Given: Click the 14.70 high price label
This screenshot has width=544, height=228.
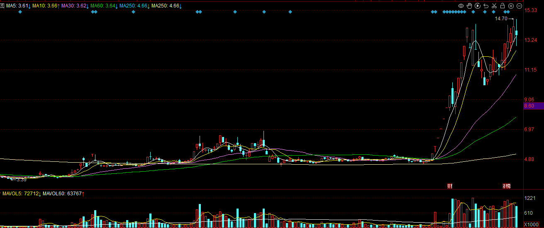Looking at the screenshot, I should (501, 19).
